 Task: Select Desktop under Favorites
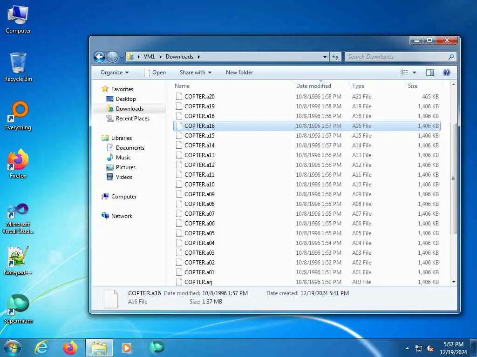click(126, 99)
